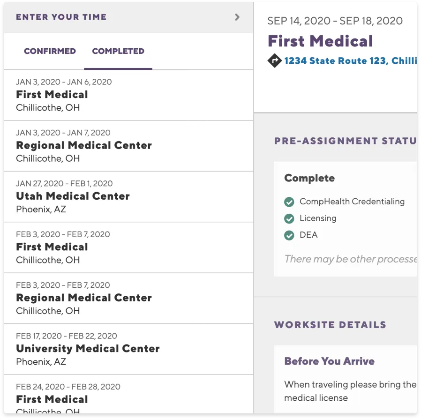
Task: Click the directions icon beside the address
Action: click(275, 60)
